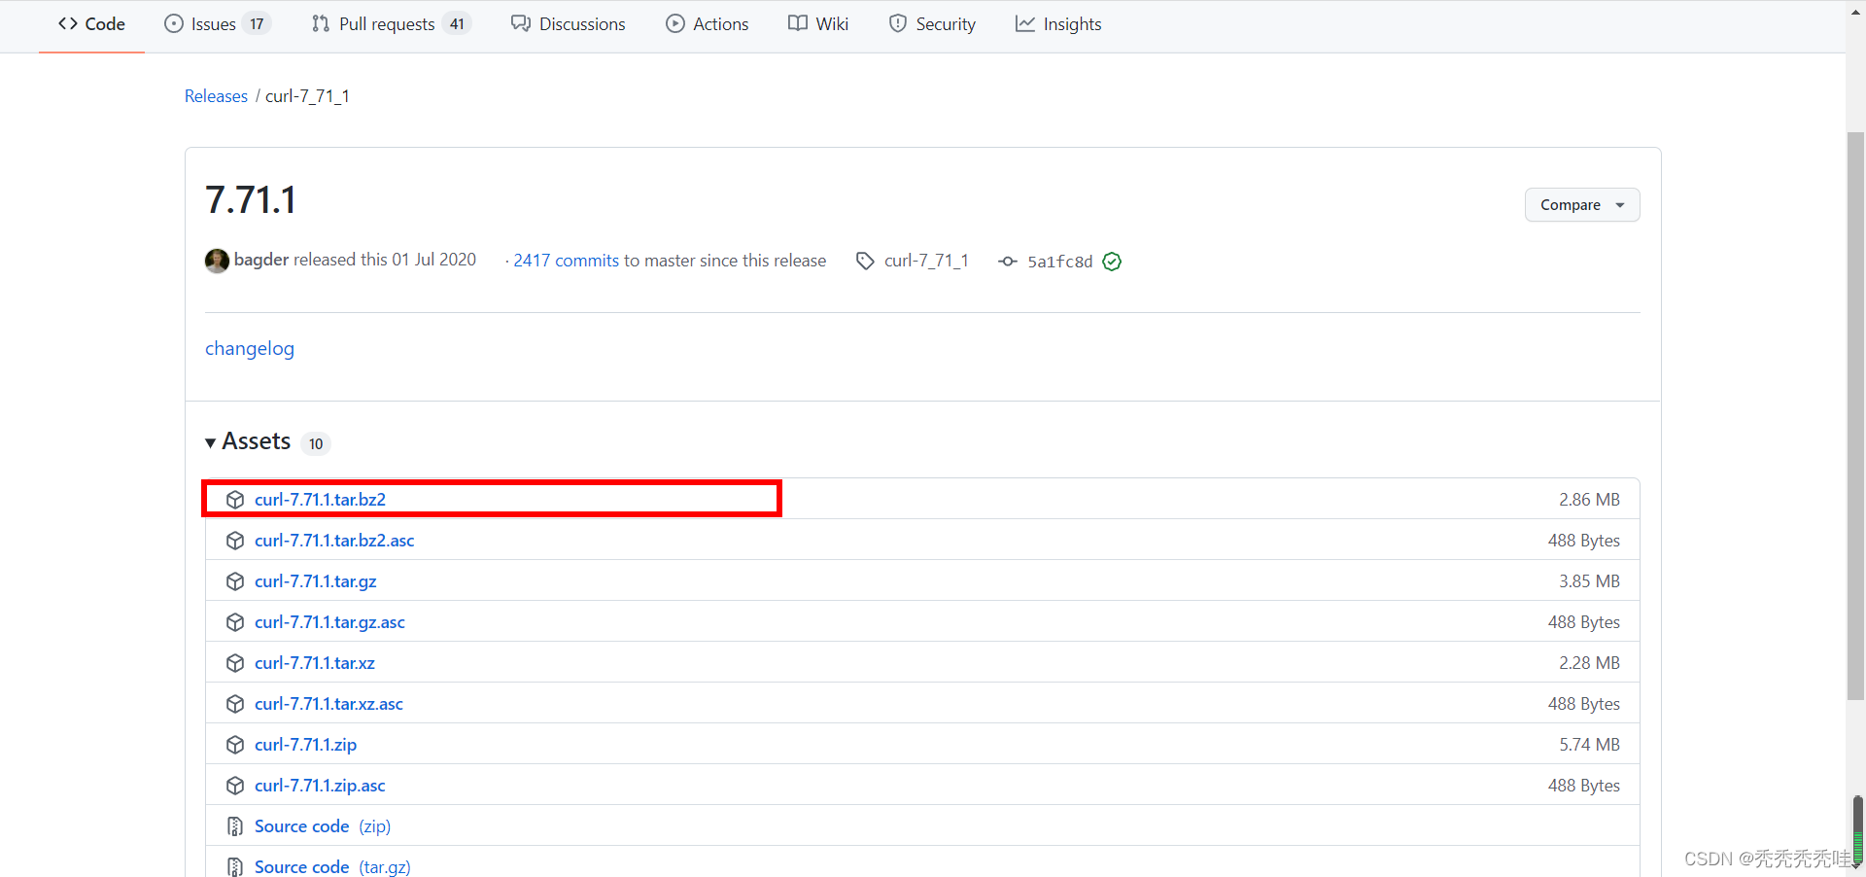Viewport: 1866px width, 877px height.
Task: Open the Insights tab
Action: (1058, 24)
